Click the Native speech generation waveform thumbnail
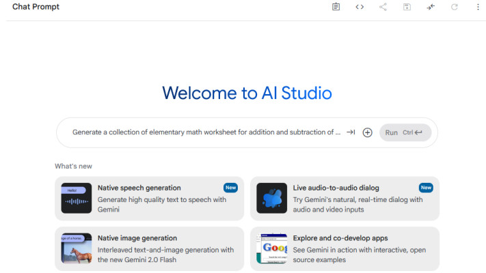Image resolution: width=486 pixels, height=273 pixels. 77,198
